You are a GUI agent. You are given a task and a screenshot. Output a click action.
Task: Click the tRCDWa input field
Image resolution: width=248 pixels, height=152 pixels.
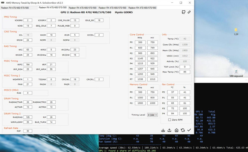tap(51, 55)
